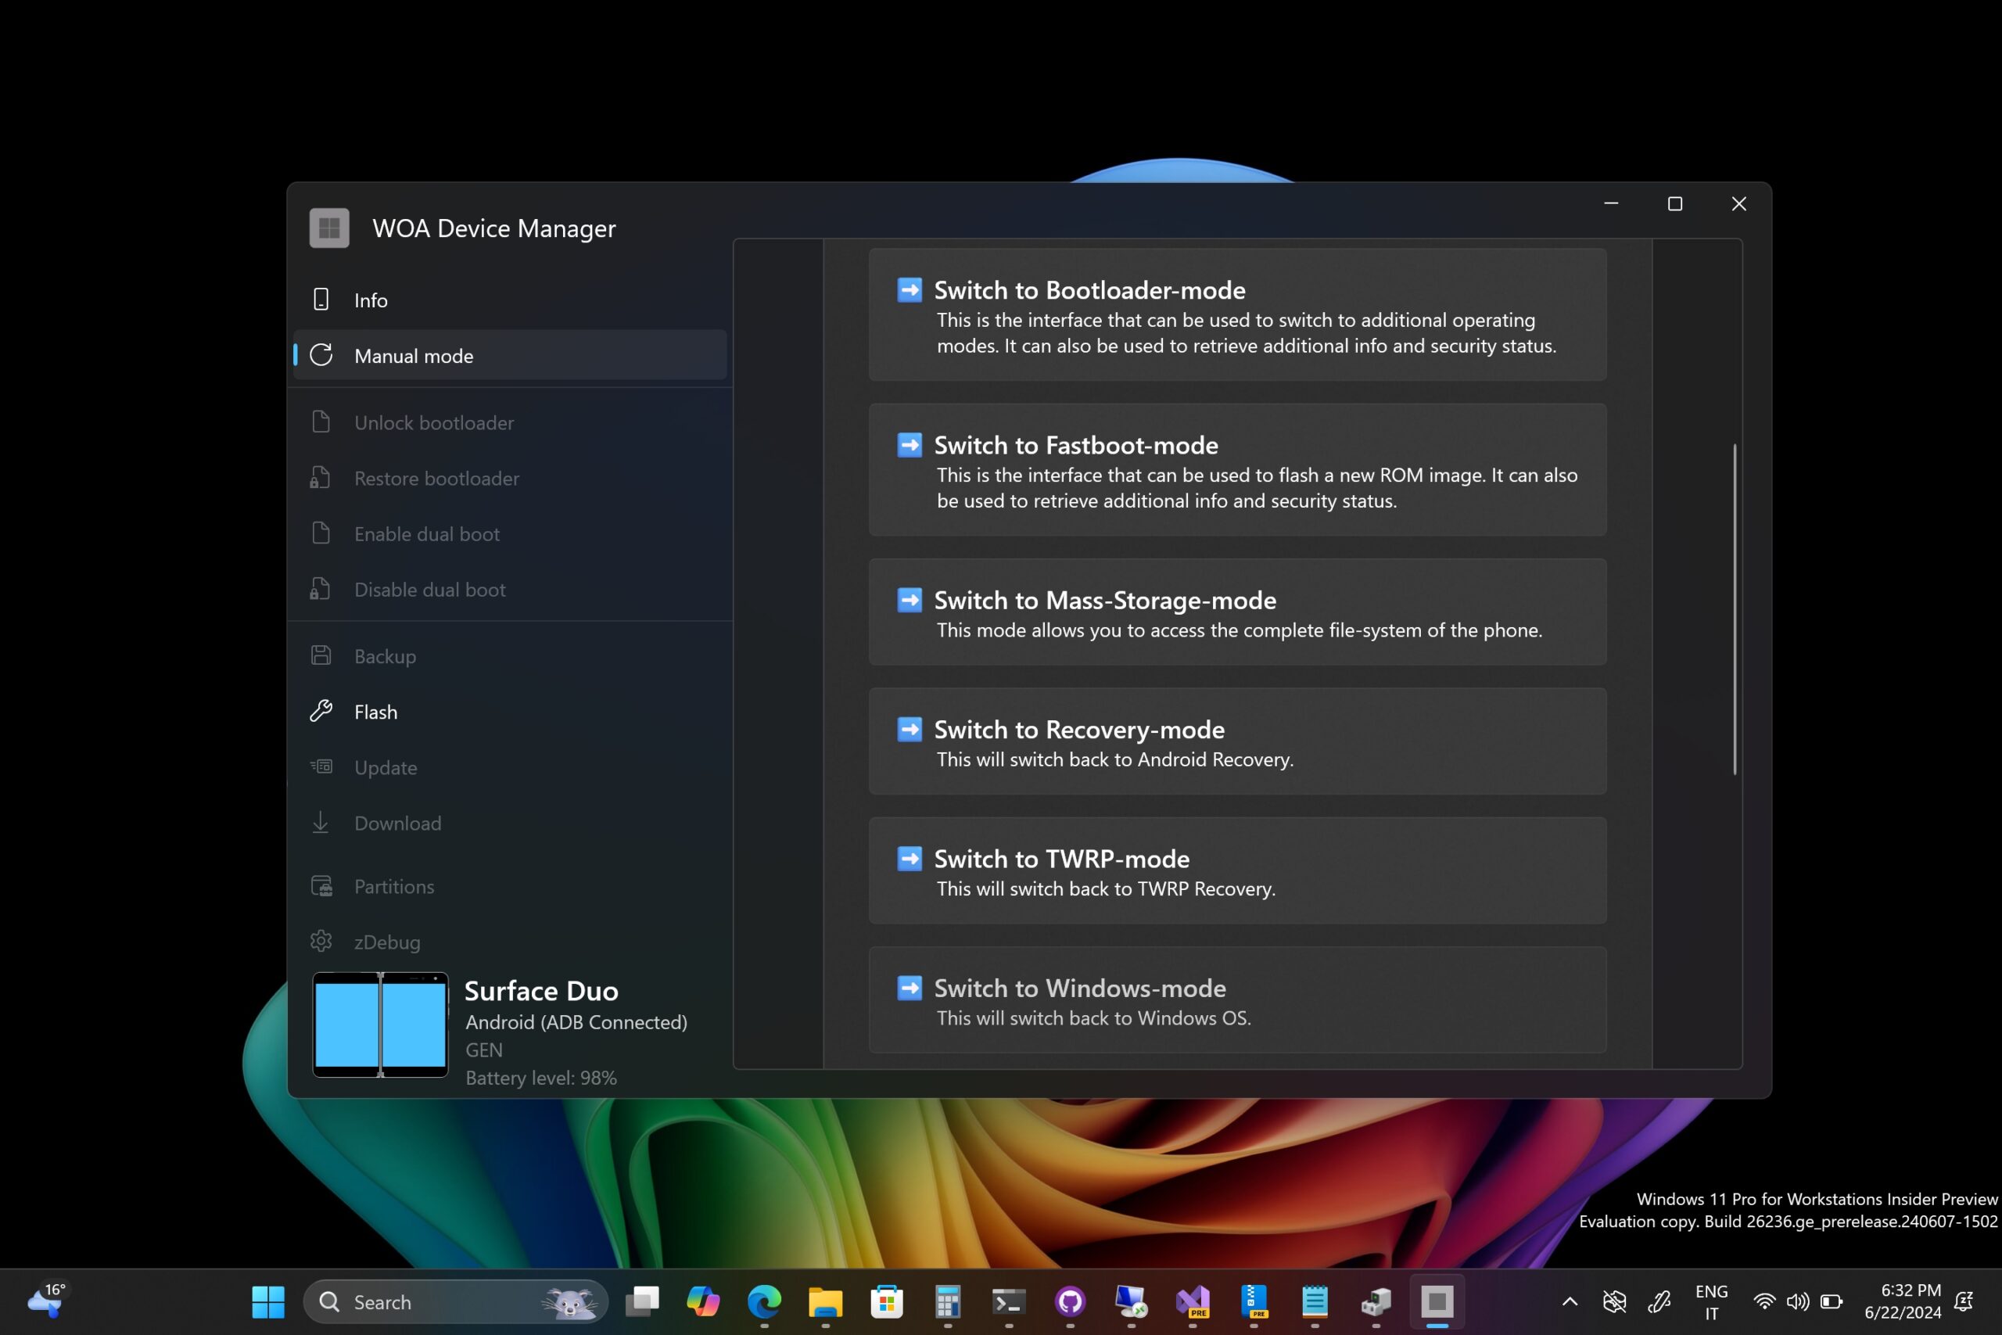The width and height of the screenshot is (2002, 1335).
Task: Click the Update icon in sidebar
Action: 321,766
